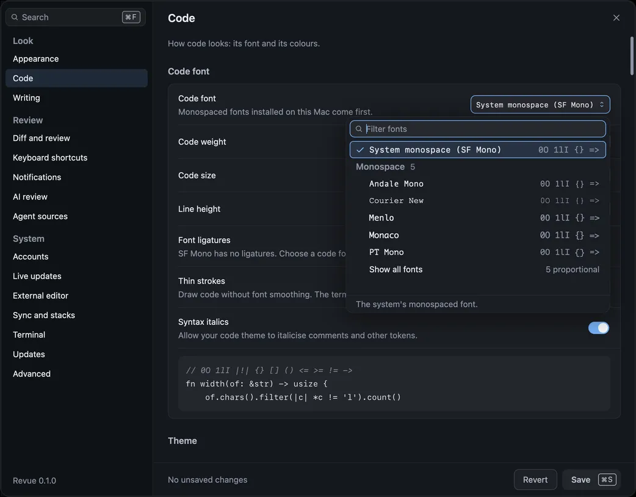The image size is (636, 497).
Task: Open Diff and review settings
Action: [x=76, y=138]
